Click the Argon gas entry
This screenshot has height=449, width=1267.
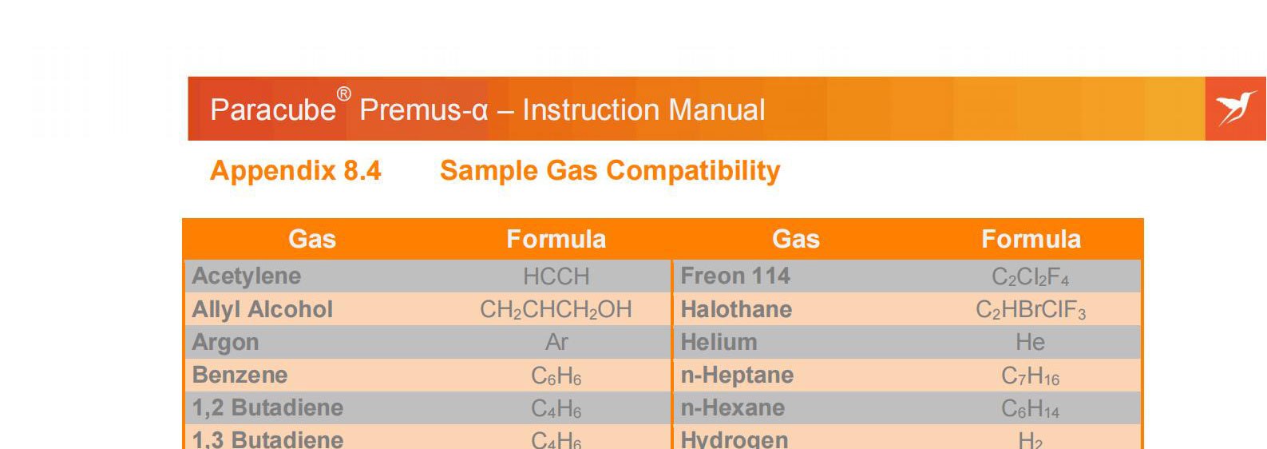tap(225, 342)
